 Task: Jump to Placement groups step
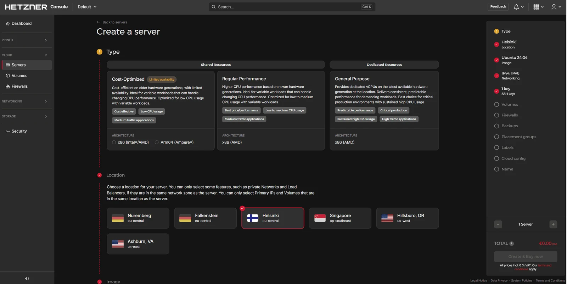[x=515, y=137]
